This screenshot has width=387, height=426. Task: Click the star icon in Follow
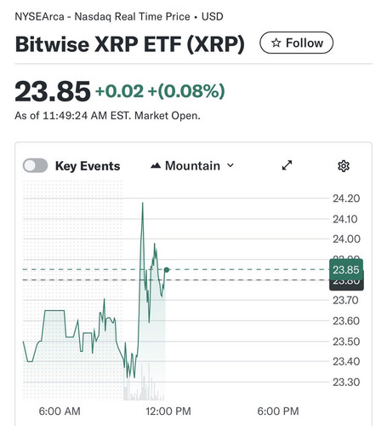click(x=276, y=43)
